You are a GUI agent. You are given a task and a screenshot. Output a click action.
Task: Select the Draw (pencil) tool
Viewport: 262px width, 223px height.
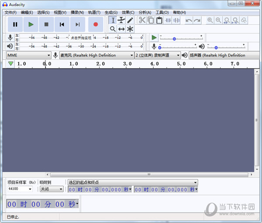pos(130,20)
